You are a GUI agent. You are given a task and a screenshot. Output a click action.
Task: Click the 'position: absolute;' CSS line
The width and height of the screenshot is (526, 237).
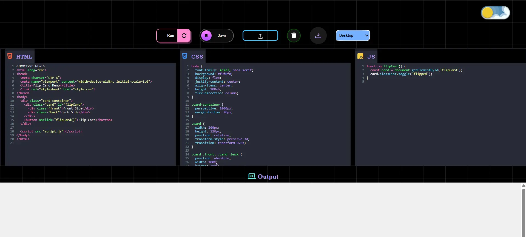pos(213,158)
